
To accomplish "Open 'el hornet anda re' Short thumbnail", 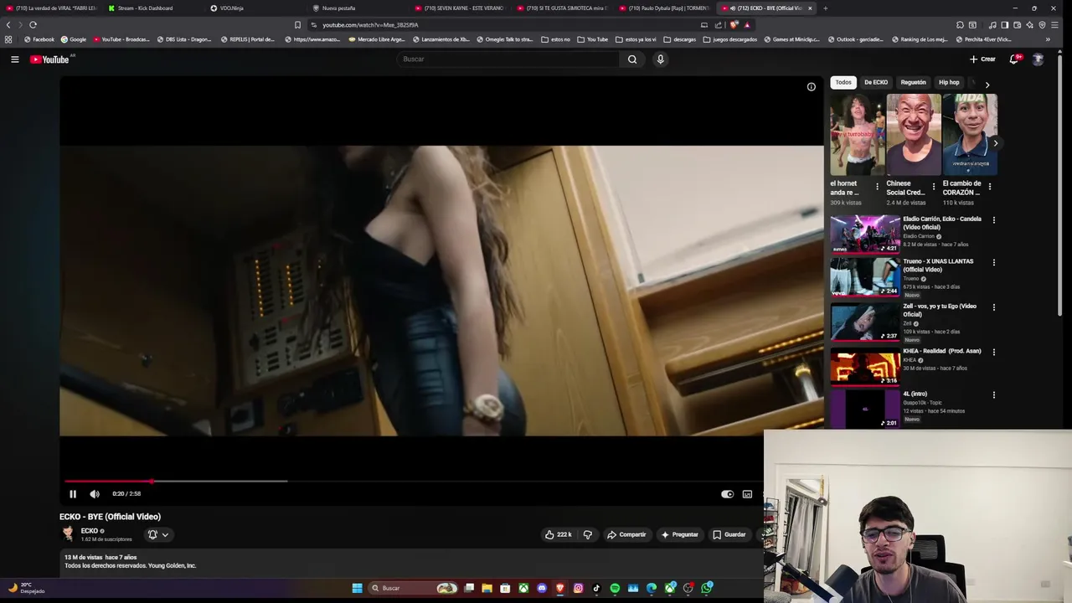I will [858, 135].
